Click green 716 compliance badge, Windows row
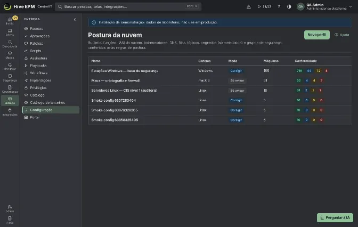This screenshot has width=358, height=227. coord(299,71)
